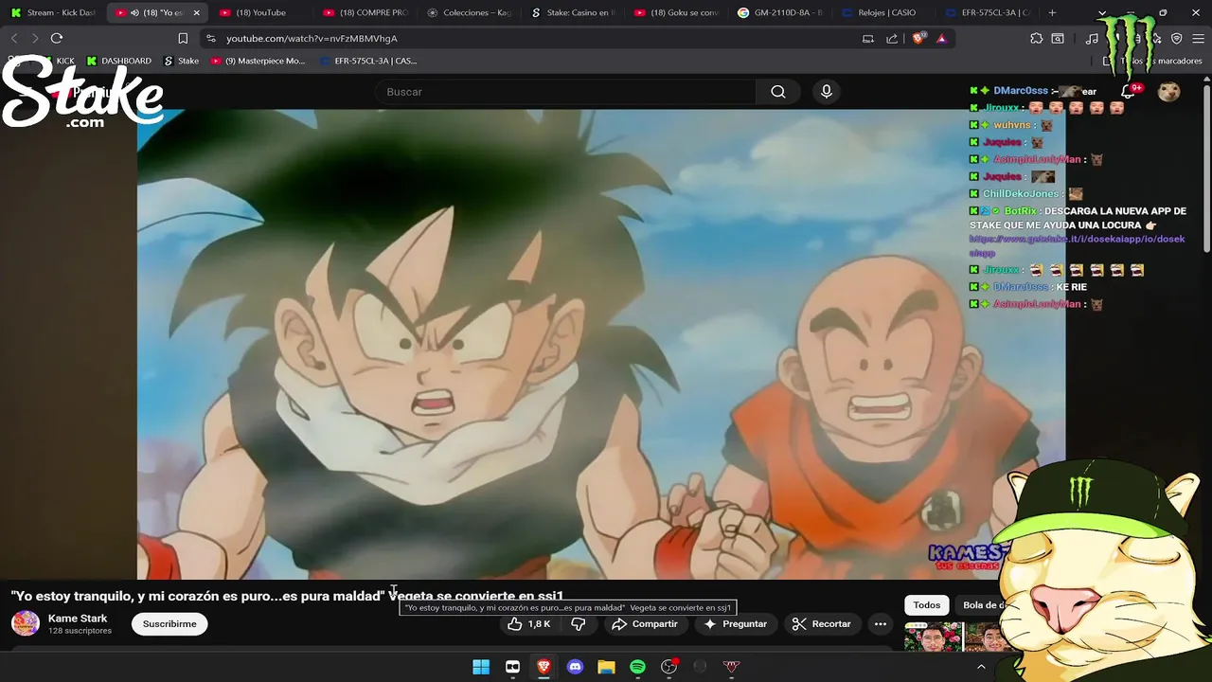Image resolution: width=1212 pixels, height=682 pixels.
Task: Show hidden system tray icons chevron
Action: pos(981,667)
